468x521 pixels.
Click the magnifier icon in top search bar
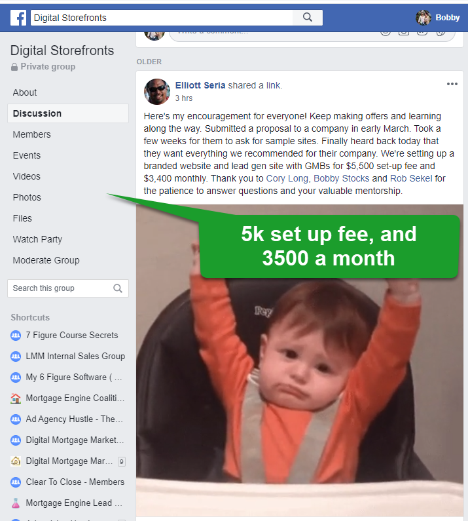308,18
